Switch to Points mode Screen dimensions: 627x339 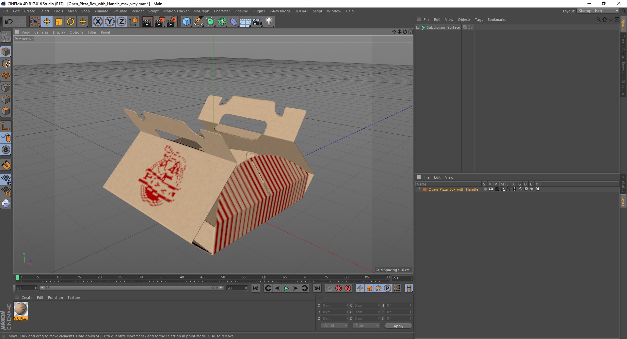coord(6,88)
